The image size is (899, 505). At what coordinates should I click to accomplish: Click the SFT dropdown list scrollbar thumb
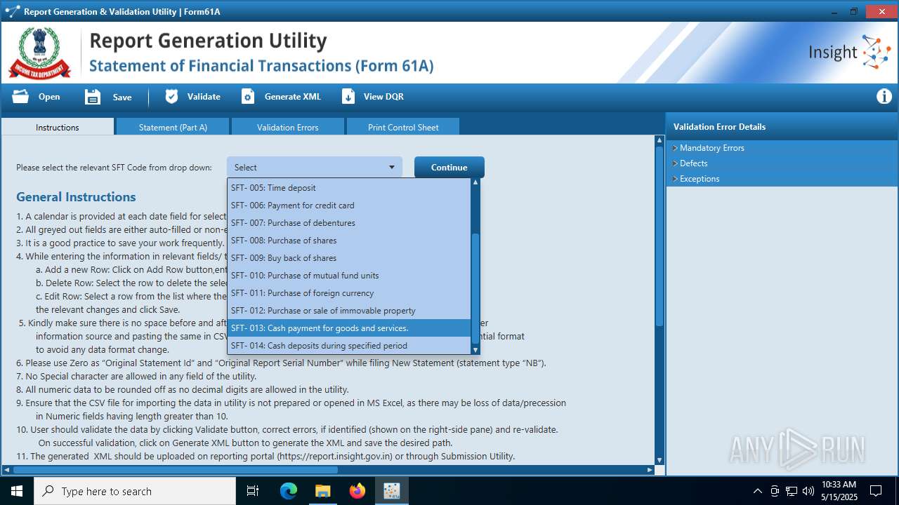point(475,289)
